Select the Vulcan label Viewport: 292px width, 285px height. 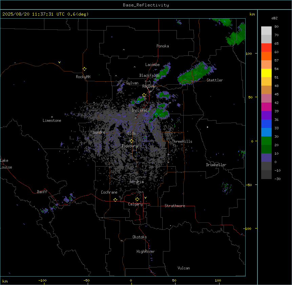[184, 268]
